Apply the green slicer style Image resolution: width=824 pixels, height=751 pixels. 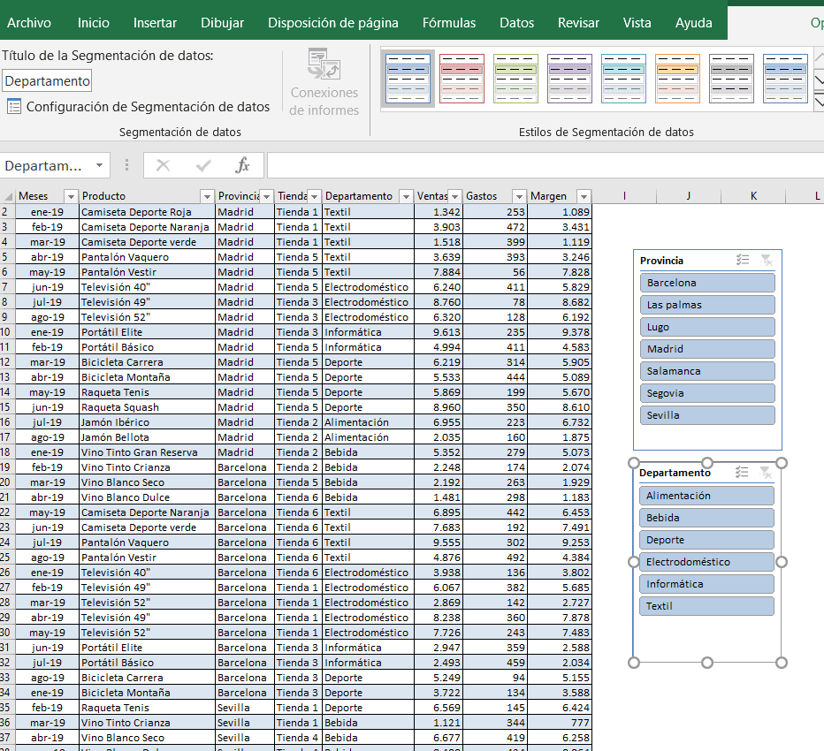tap(516, 79)
